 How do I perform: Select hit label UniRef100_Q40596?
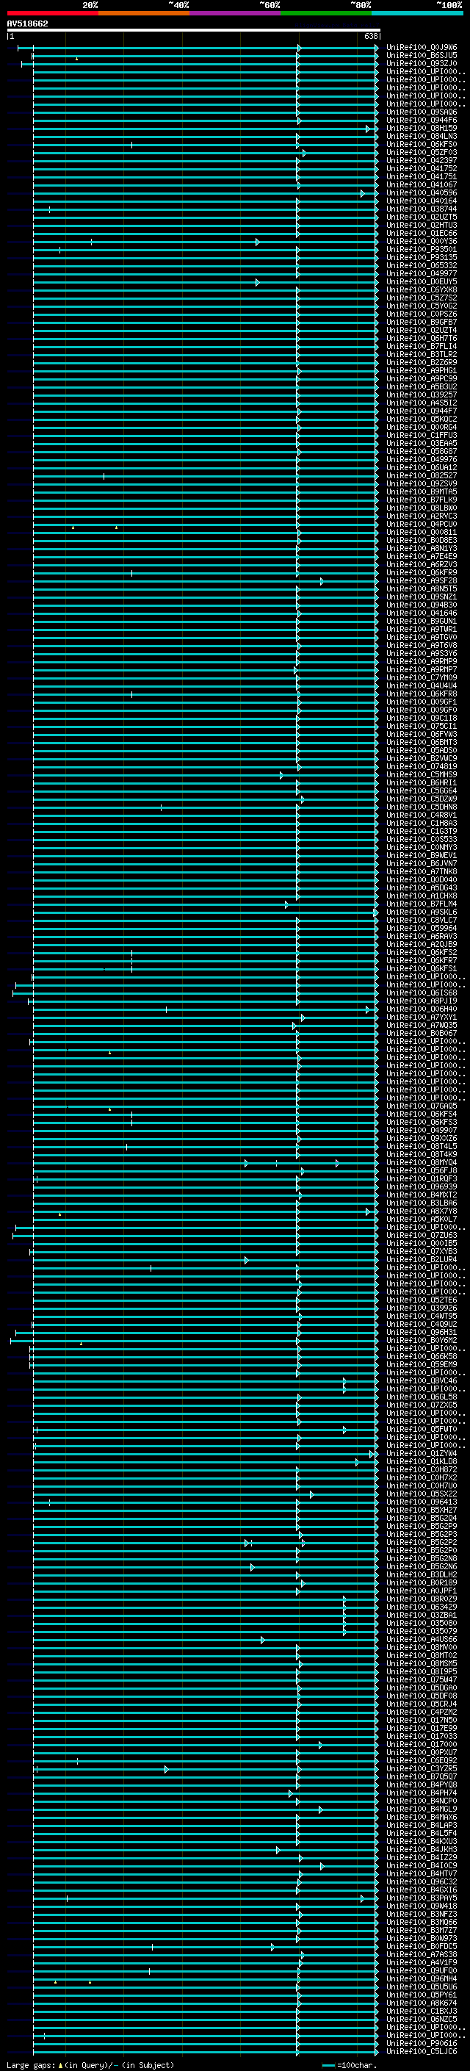coord(422,193)
